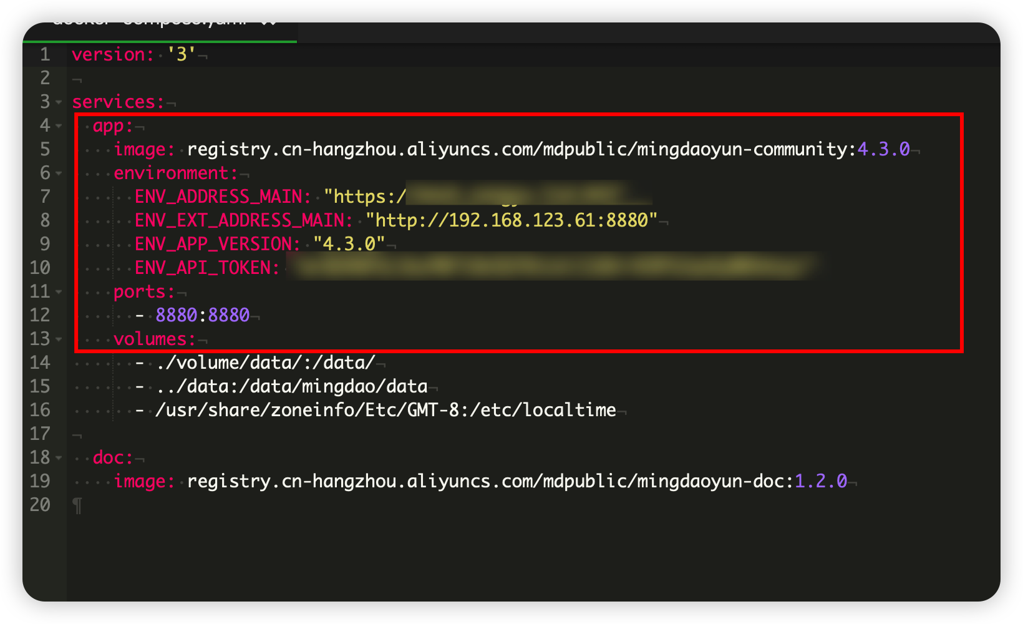Click the environment key
The width and height of the screenshot is (1023, 624).
pyautogui.click(x=176, y=173)
